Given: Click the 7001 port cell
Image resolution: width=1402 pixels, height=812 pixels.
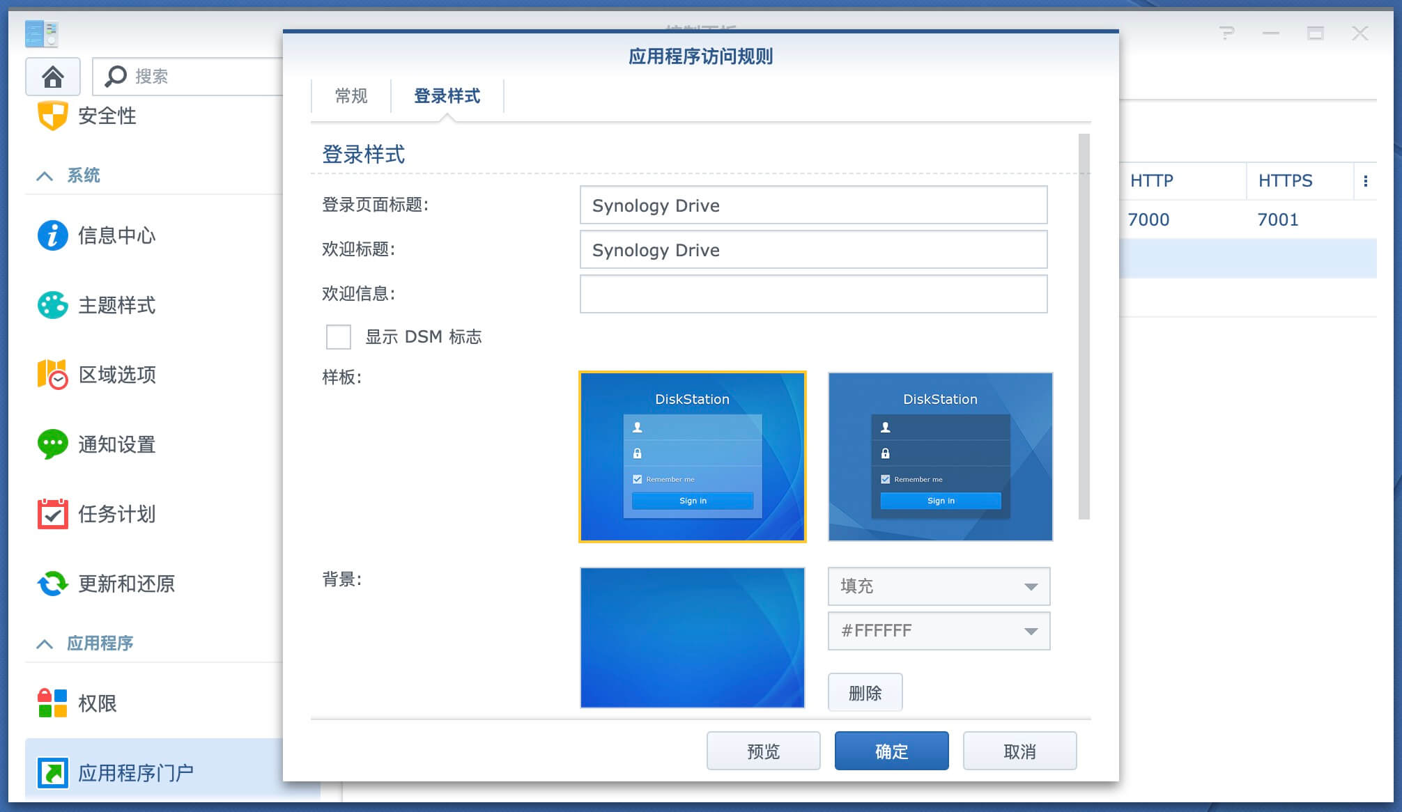Looking at the screenshot, I should (1278, 220).
